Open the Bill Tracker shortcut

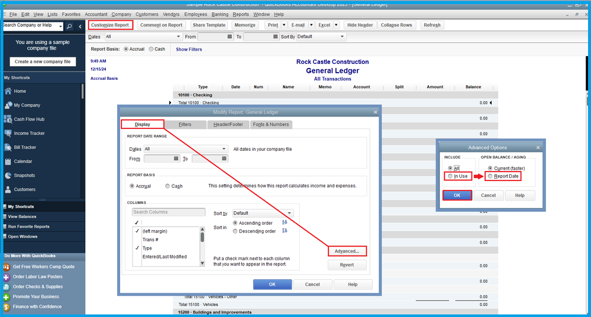coord(25,147)
